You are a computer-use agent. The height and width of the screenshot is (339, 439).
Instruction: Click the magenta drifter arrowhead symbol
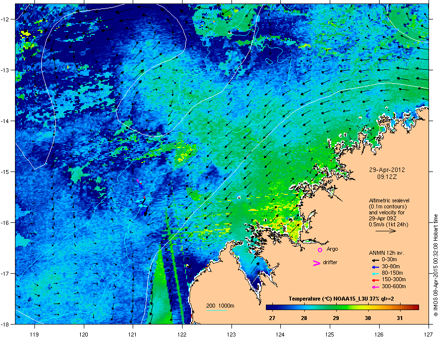316,263
